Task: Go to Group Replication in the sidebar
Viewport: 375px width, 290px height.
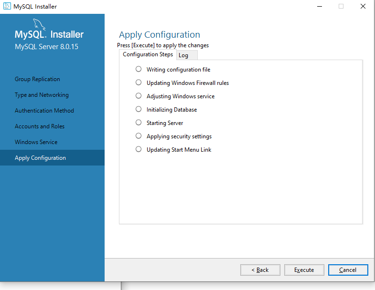Action: pyautogui.click(x=37, y=79)
